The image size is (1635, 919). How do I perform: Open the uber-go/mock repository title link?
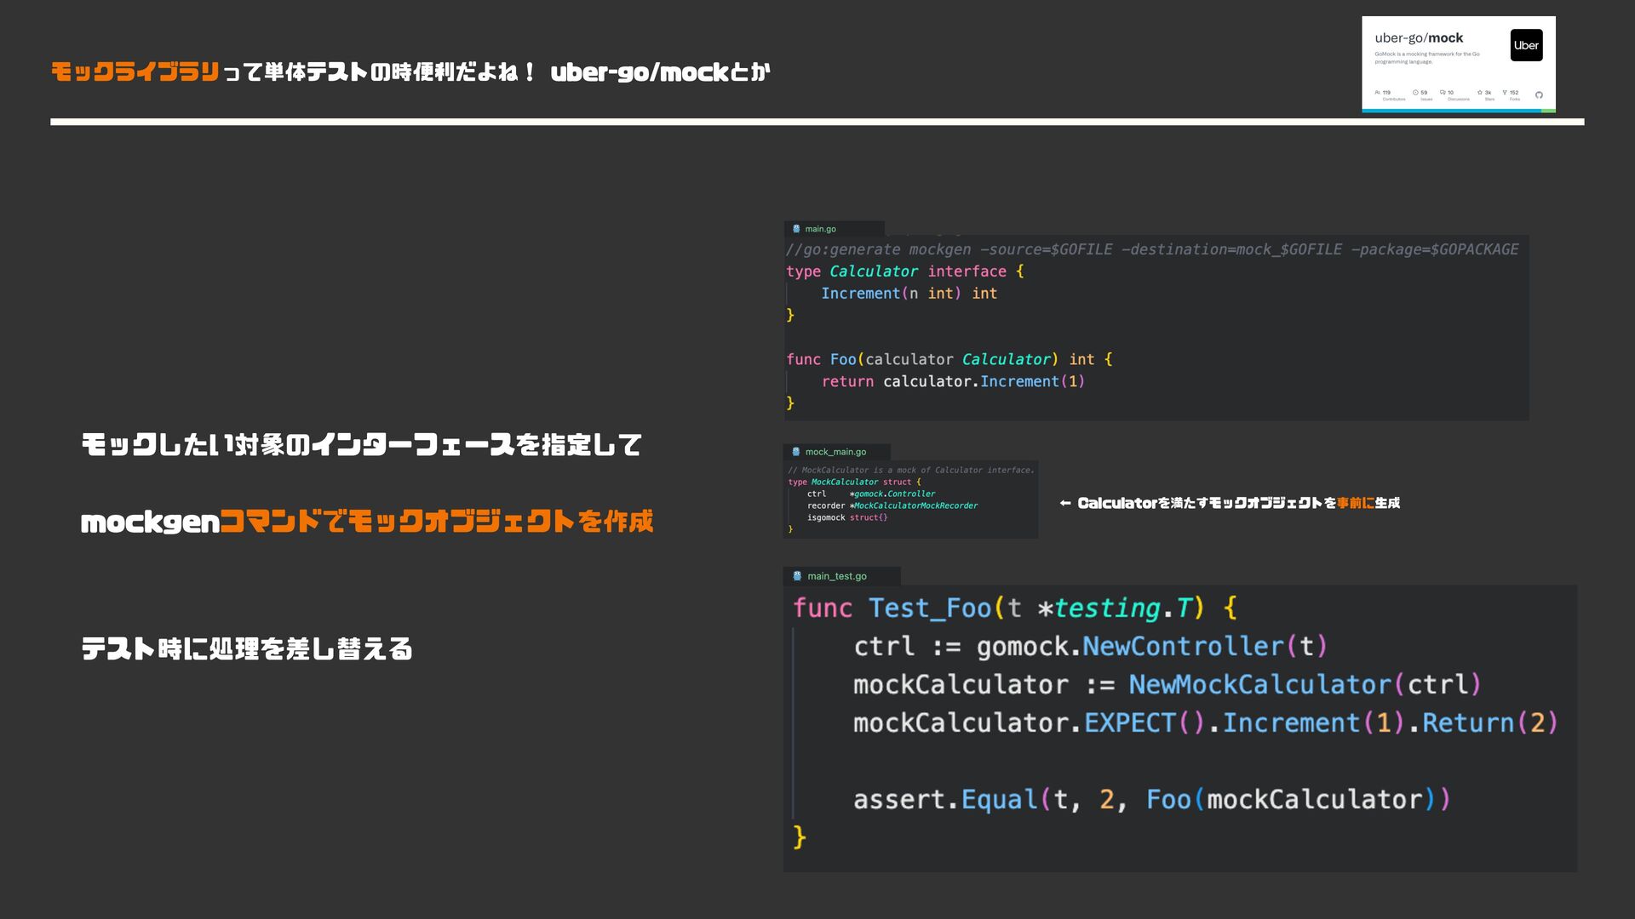click(x=1419, y=38)
